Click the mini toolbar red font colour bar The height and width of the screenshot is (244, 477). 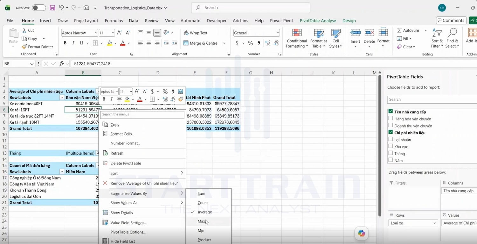pos(140,101)
